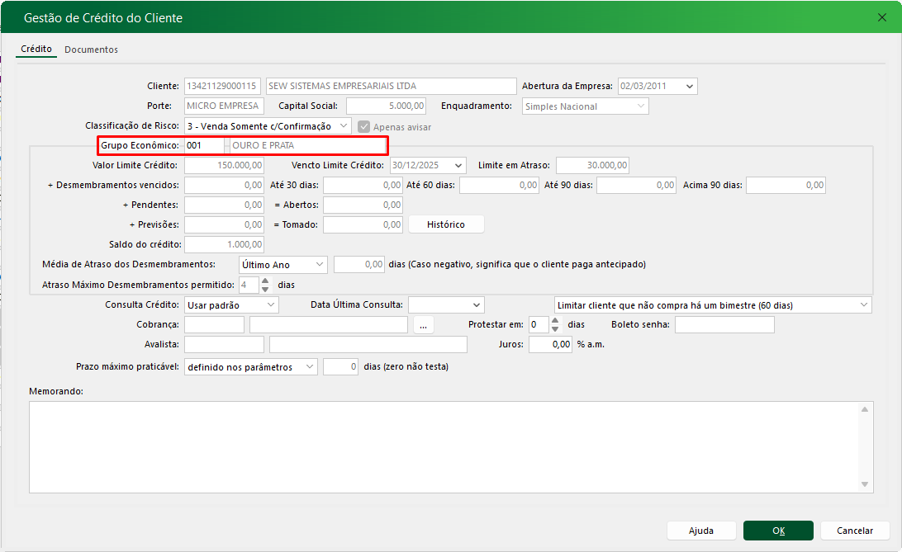Focus the Abertos value field

(x=363, y=205)
